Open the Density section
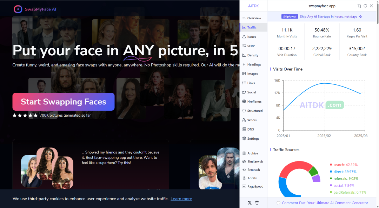The width and height of the screenshot is (379, 208). point(254,55)
